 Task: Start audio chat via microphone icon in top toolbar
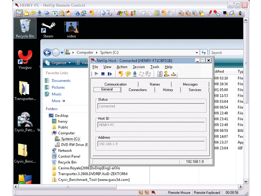(x=39, y=13)
